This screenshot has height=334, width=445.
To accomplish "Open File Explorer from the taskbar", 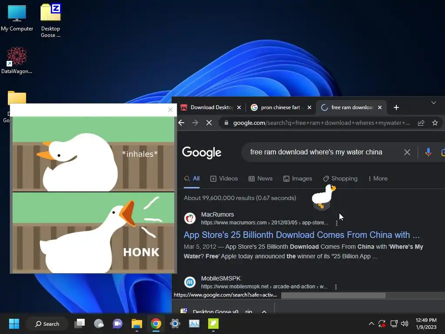I will 137,324.
